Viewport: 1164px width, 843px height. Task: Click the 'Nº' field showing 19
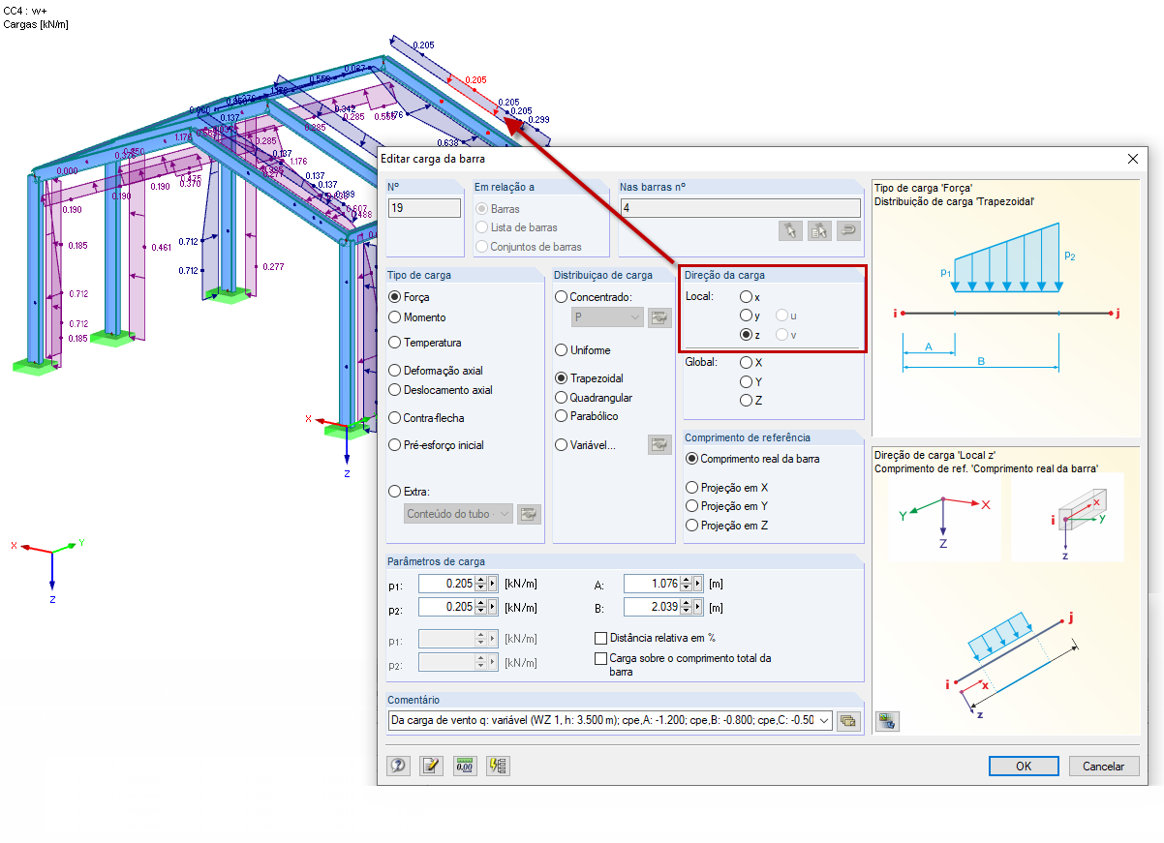click(x=424, y=207)
